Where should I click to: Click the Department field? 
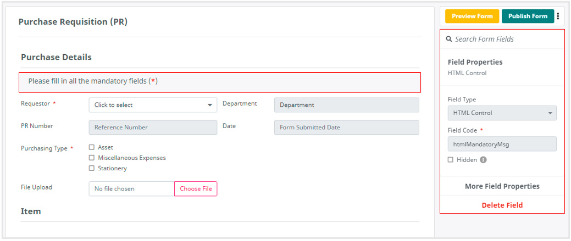347,105
